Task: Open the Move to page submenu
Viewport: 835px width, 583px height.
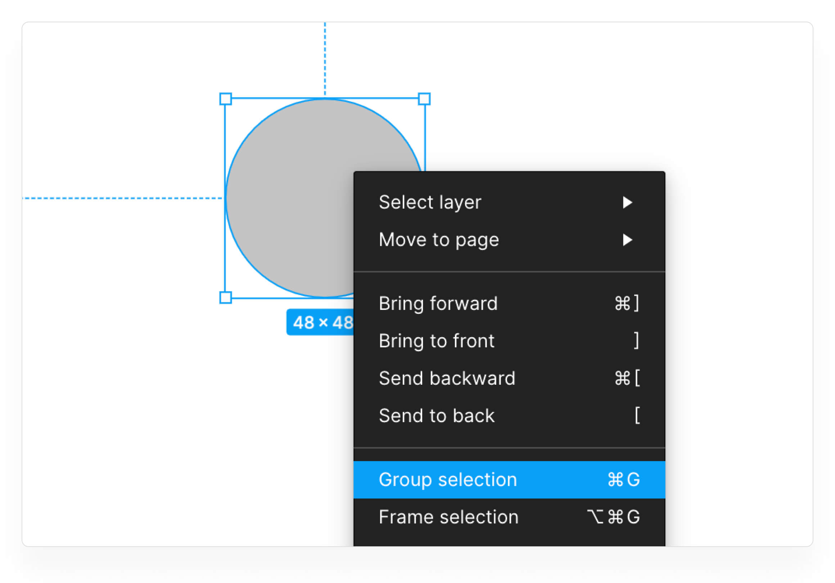Action: click(439, 240)
